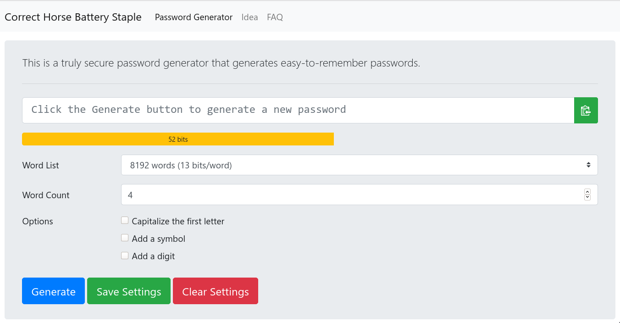Click the green Save Settings button
The height and width of the screenshot is (323, 620).
point(129,291)
